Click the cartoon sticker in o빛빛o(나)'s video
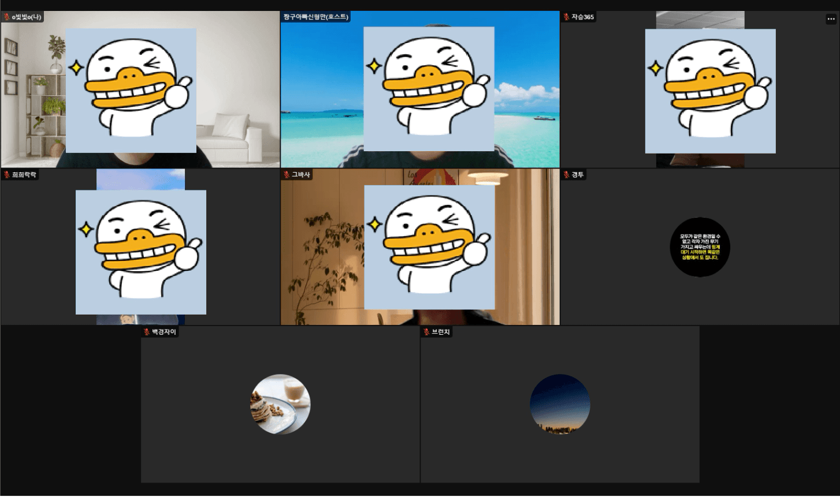The width and height of the screenshot is (840, 497). (x=131, y=91)
